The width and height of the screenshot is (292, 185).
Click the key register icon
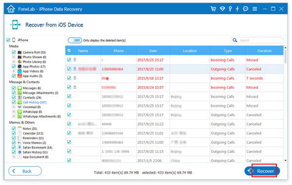click(x=230, y=9)
